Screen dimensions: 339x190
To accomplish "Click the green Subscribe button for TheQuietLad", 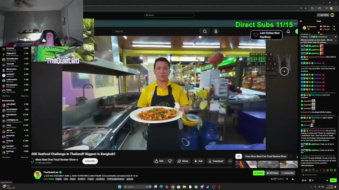I will click(x=288, y=173).
